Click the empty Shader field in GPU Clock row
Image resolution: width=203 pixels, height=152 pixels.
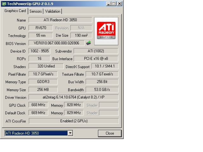coord(109,105)
